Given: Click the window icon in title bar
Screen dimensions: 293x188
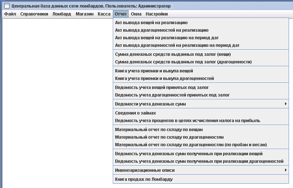Looking at the screenshot, I should (7, 6).
